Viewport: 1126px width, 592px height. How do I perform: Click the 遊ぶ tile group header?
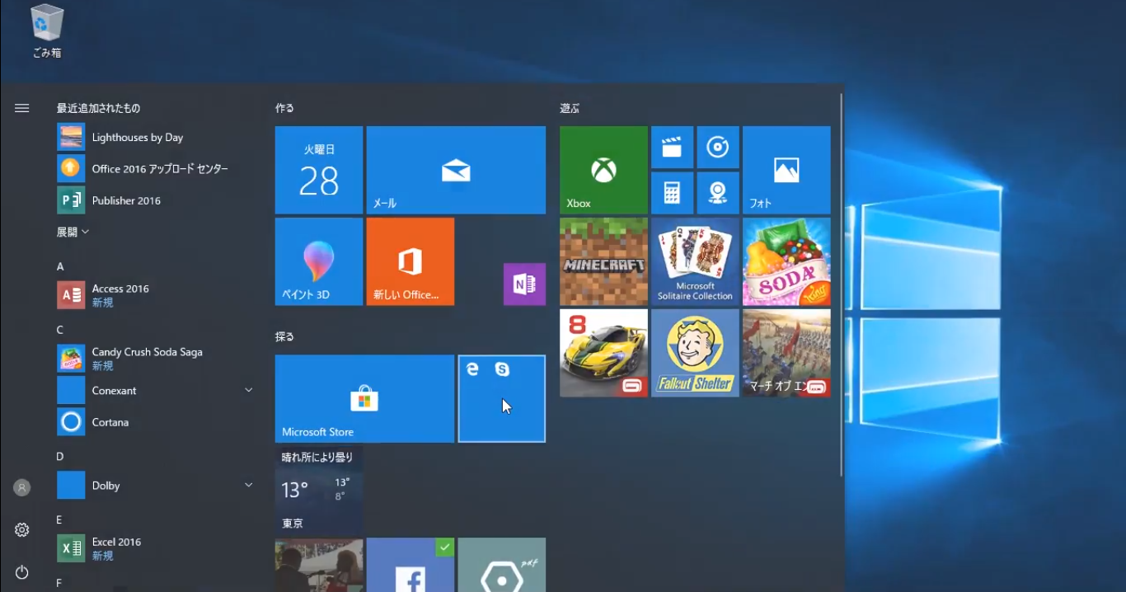coord(570,108)
